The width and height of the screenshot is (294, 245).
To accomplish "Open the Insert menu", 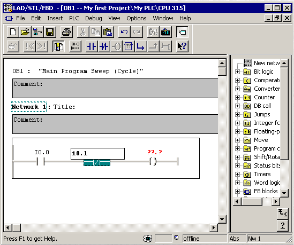I will click(55, 18).
